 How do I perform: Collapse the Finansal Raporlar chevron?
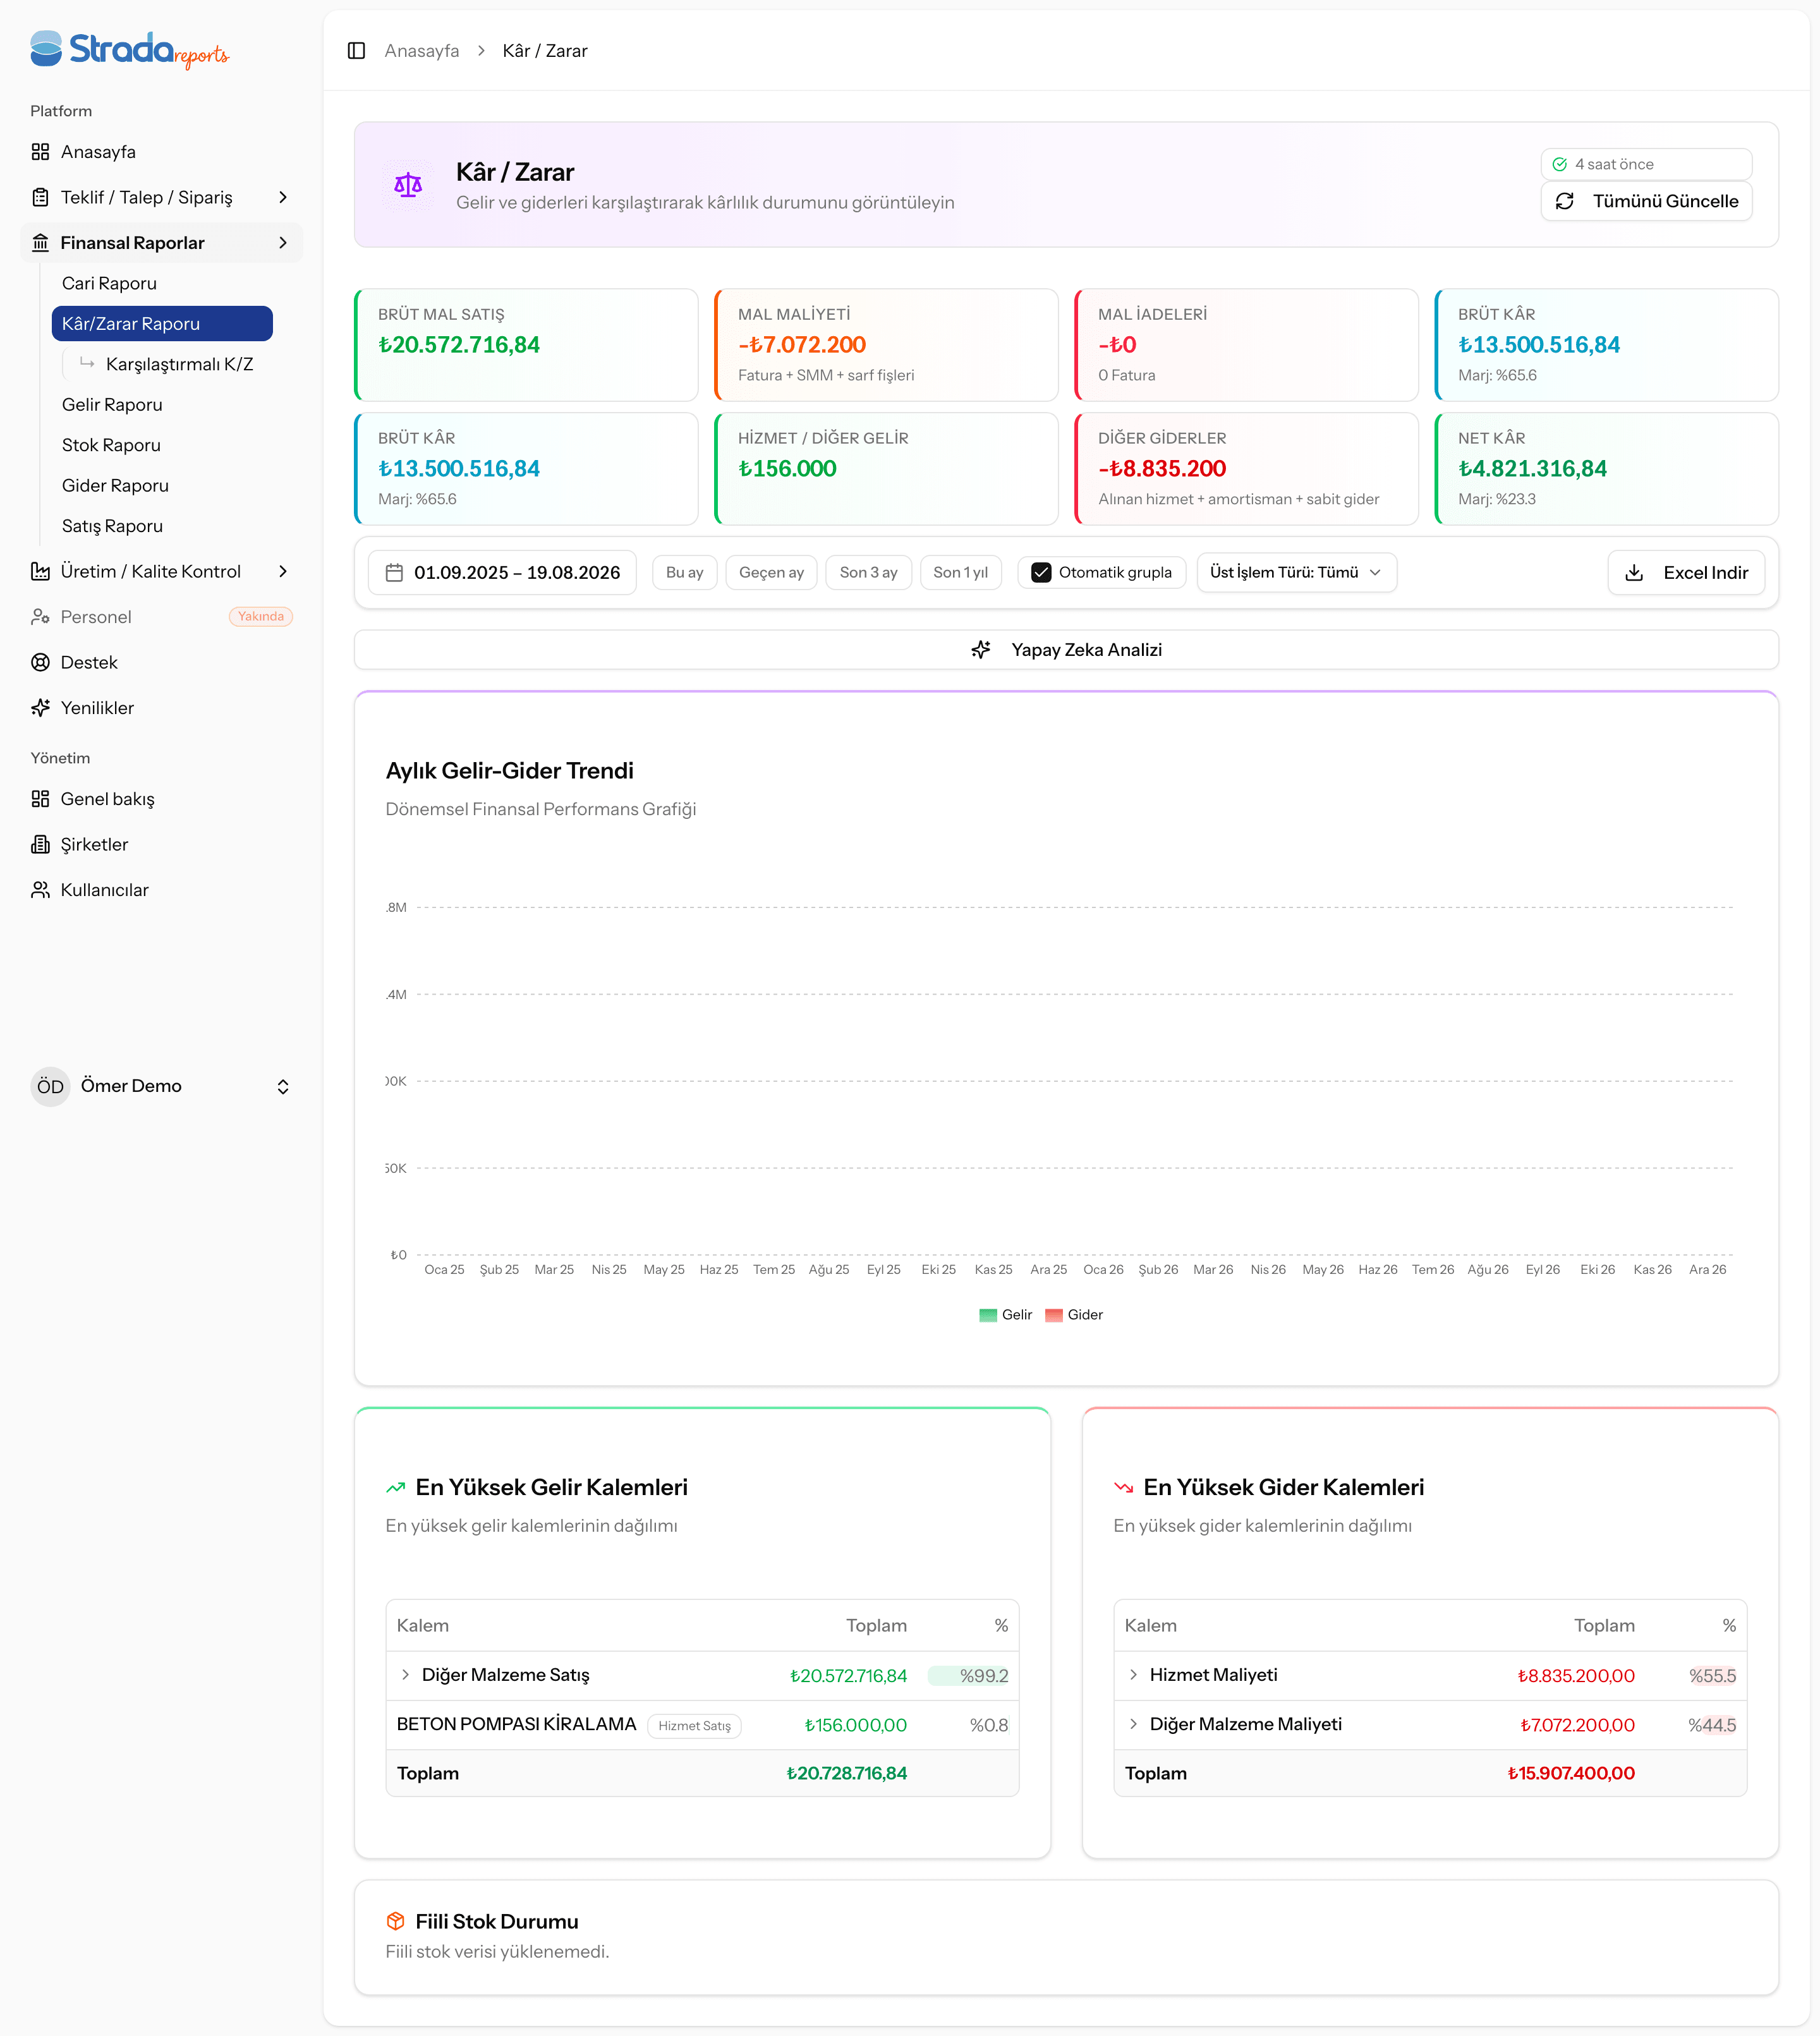point(283,243)
